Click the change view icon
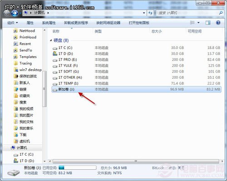The image size is (227, 181). (x=192, y=23)
